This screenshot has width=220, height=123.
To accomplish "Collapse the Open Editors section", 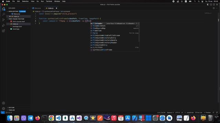I will point(13,11).
